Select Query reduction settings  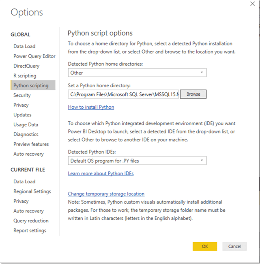pyautogui.click(x=31, y=221)
